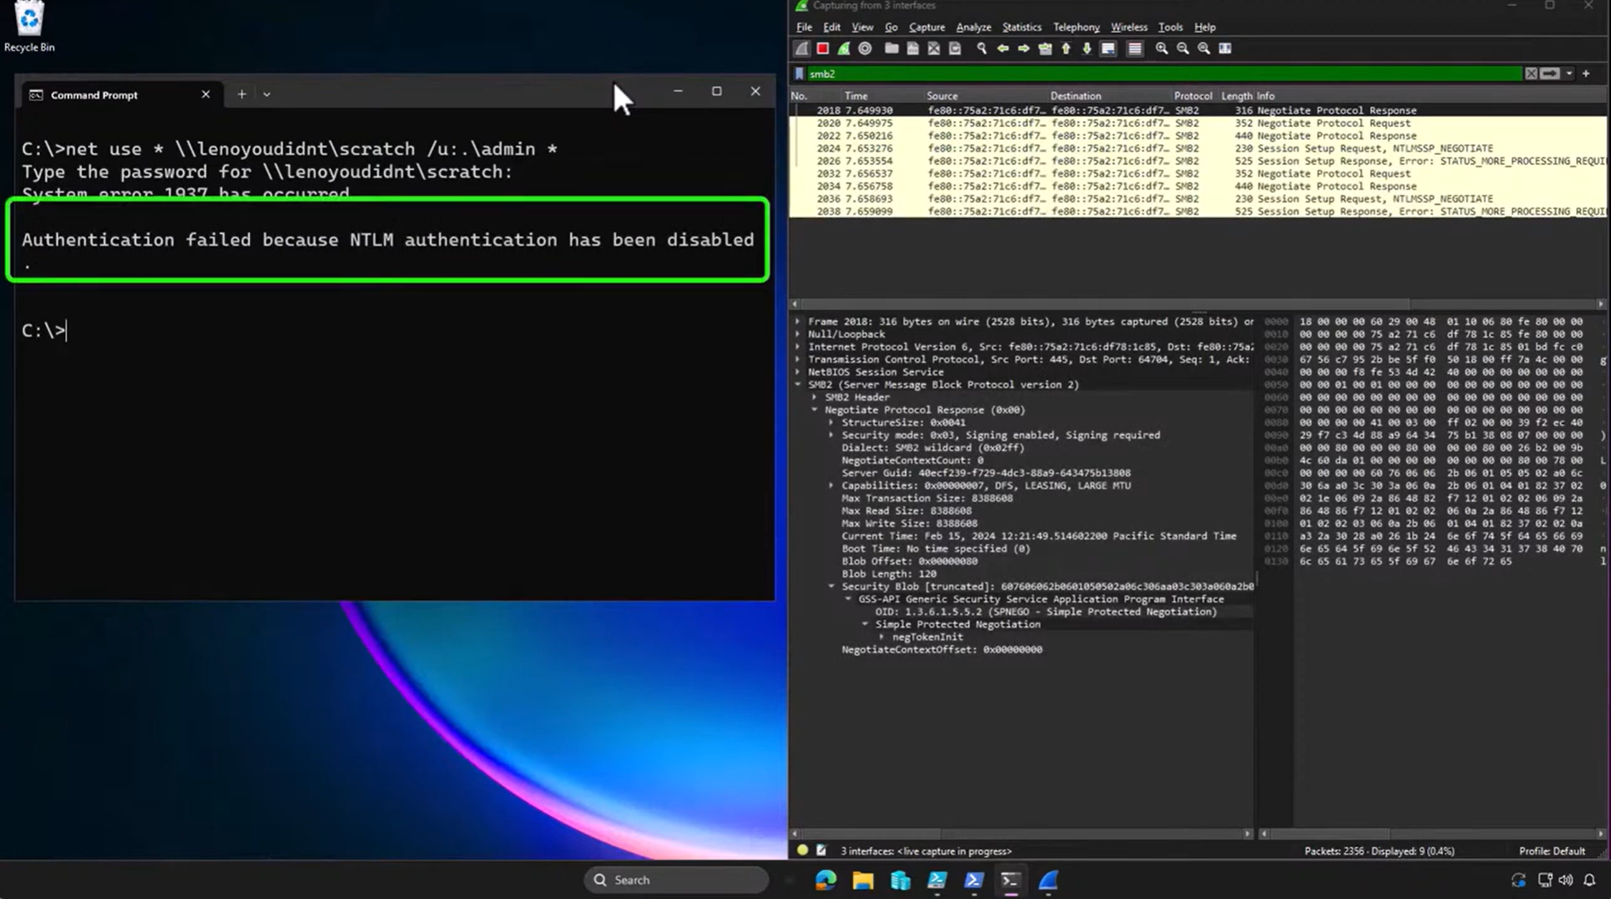Clear the smb2 display filter

tap(1531, 74)
